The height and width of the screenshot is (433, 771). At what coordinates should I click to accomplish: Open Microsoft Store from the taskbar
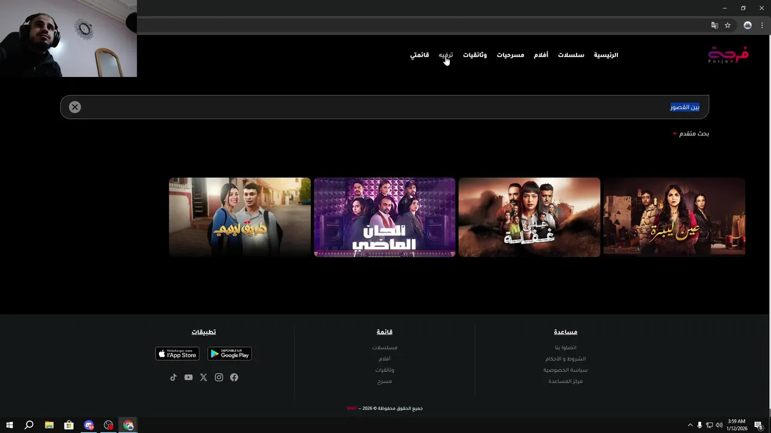pos(69,425)
